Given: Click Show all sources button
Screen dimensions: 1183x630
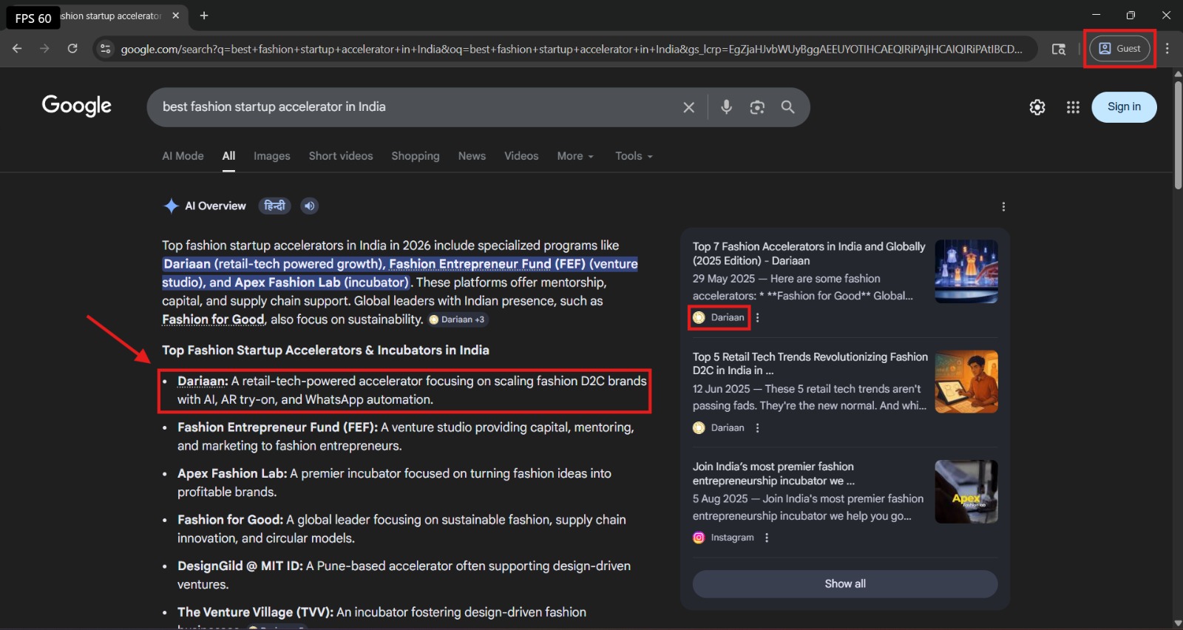Looking at the screenshot, I should click(x=844, y=583).
